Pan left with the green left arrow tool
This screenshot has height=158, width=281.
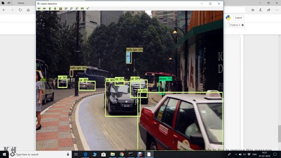(x=39, y=8)
